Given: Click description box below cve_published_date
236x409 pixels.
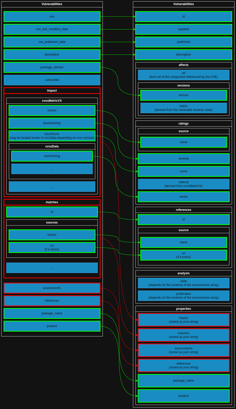Looking at the screenshot, I should pyautogui.click(x=52, y=55).
